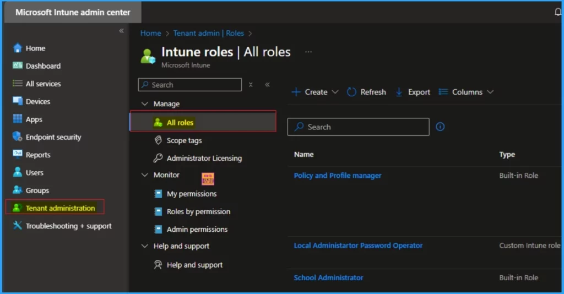Click the Scope tags tag icon
Screen dimensions: 564x294
pyautogui.click(x=158, y=140)
